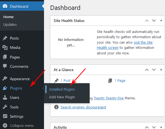Click the Posts pushpin icon
165x129 pixels.
pyautogui.click(x=5, y=38)
